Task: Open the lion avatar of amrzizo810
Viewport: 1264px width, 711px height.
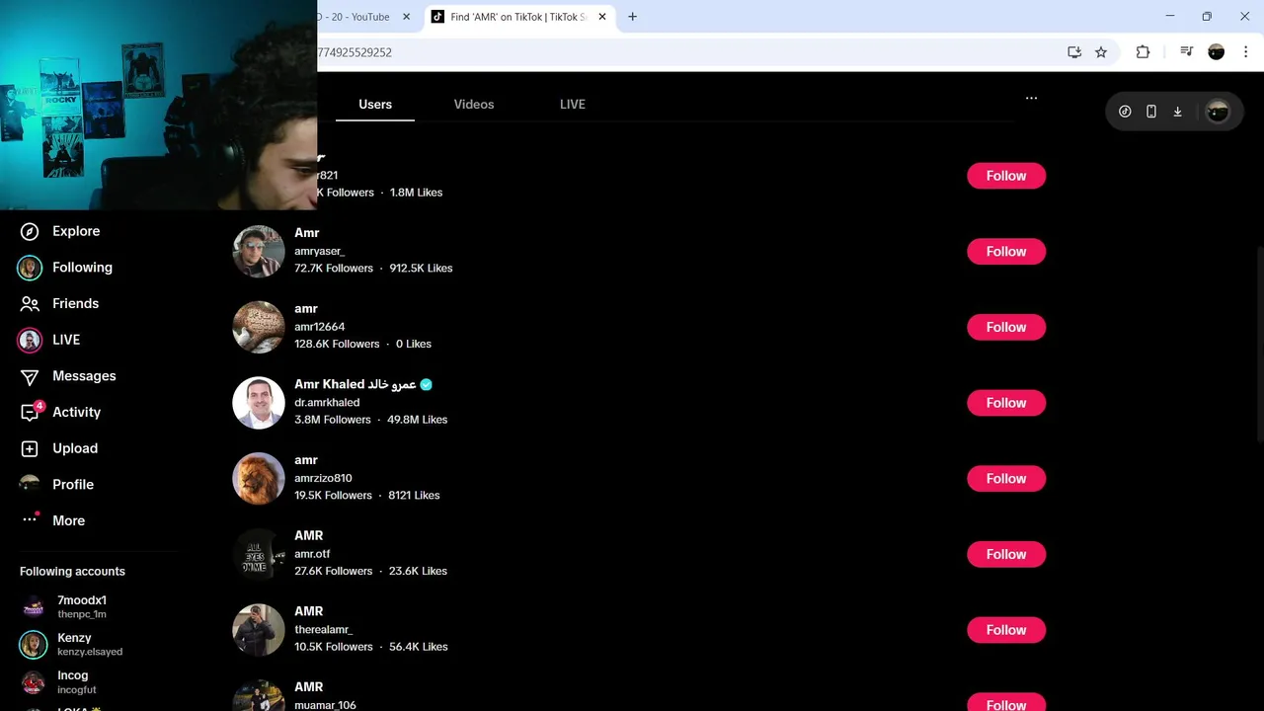Action: 259,478
